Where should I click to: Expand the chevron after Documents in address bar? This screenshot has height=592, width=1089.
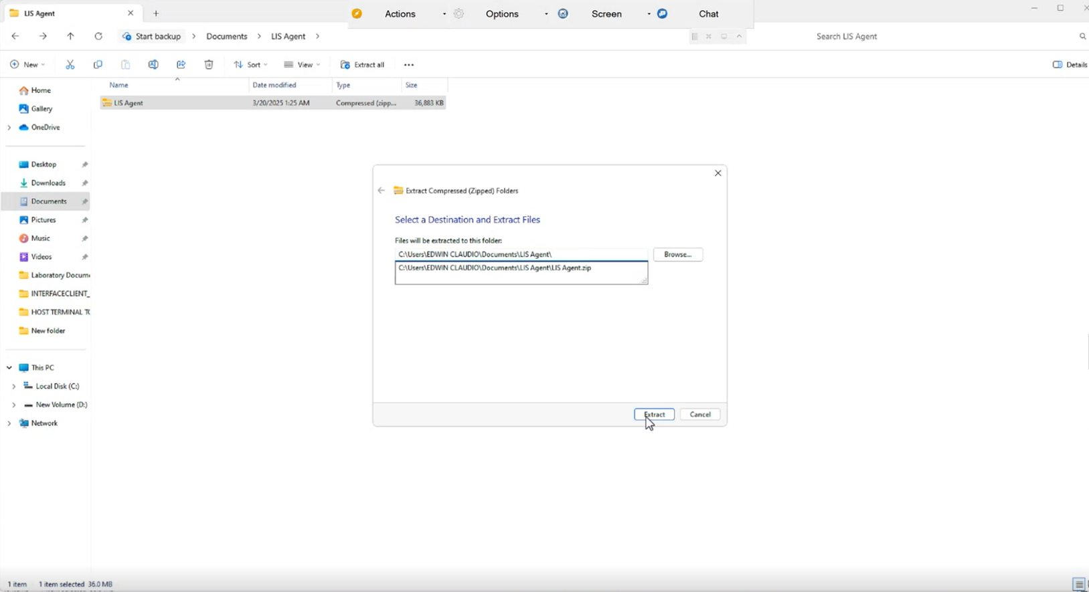(x=259, y=36)
